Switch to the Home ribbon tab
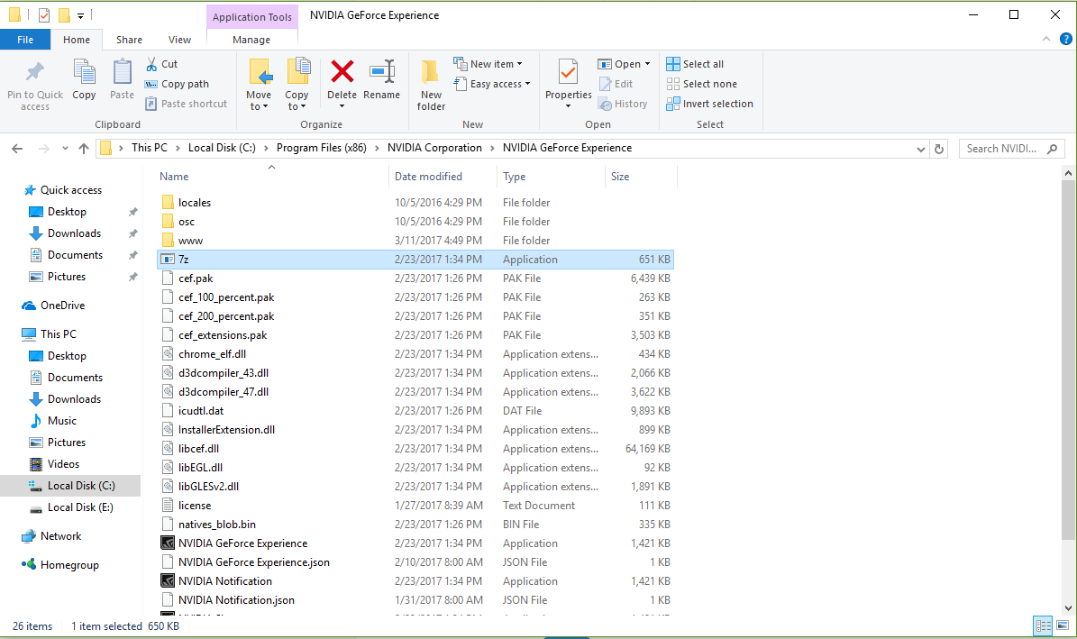This screenshot has width=1077, height=639. 77,40
